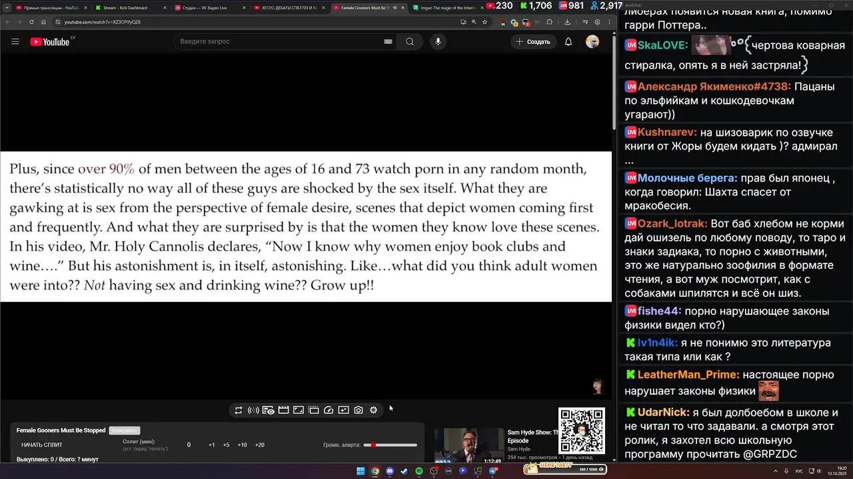The height and width of the screenshot is (479, 853).
Task: Click the Chrome address bar URL
Action: (x=103, y=22)
